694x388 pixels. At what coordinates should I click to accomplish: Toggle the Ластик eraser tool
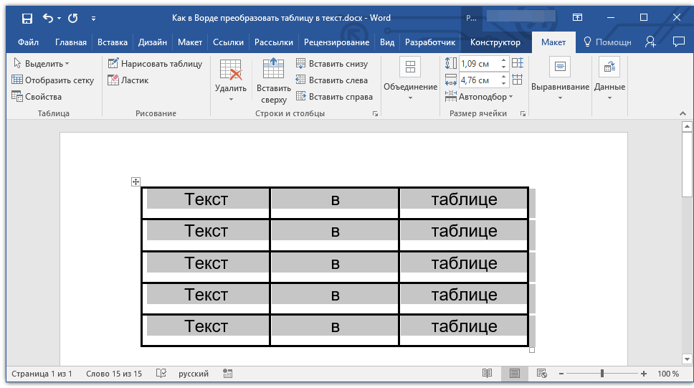[x=128, y=80]
